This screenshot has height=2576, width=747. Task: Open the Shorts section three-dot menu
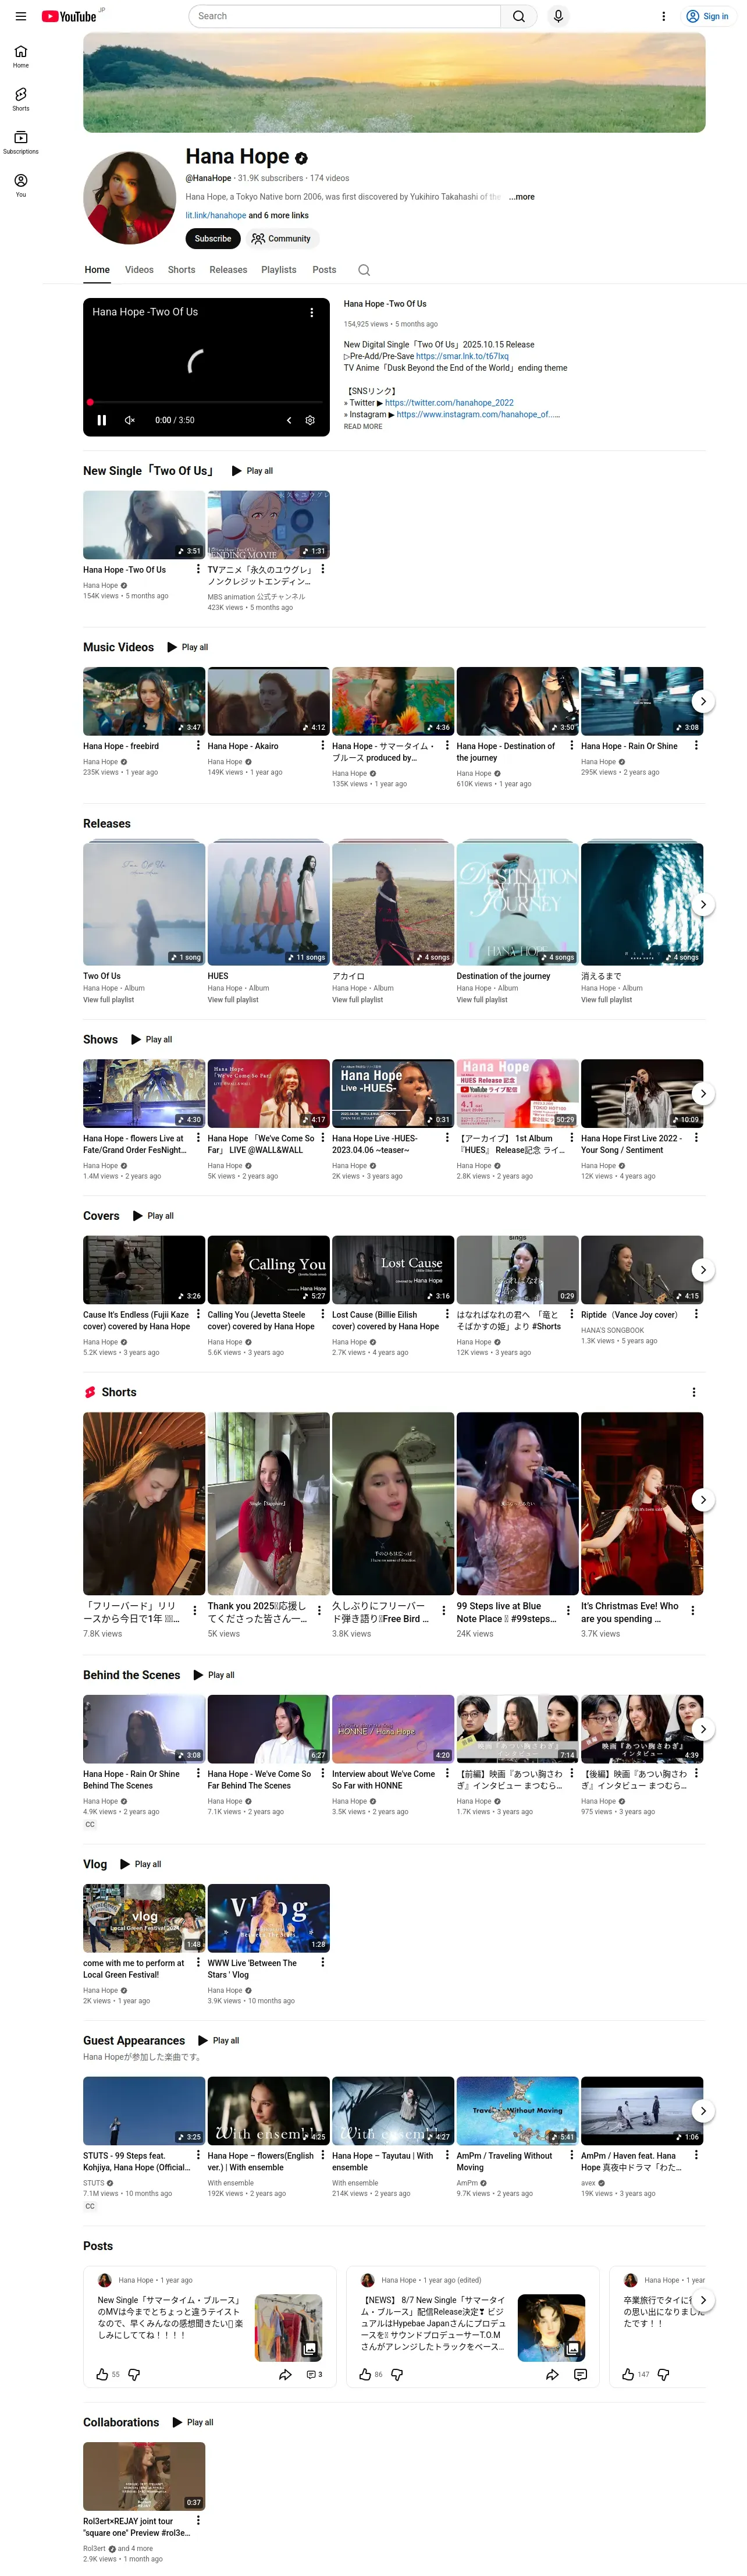point(693,1392)
